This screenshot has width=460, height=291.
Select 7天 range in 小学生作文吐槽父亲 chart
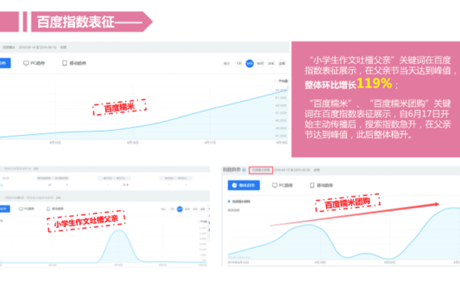pos(172,209)
